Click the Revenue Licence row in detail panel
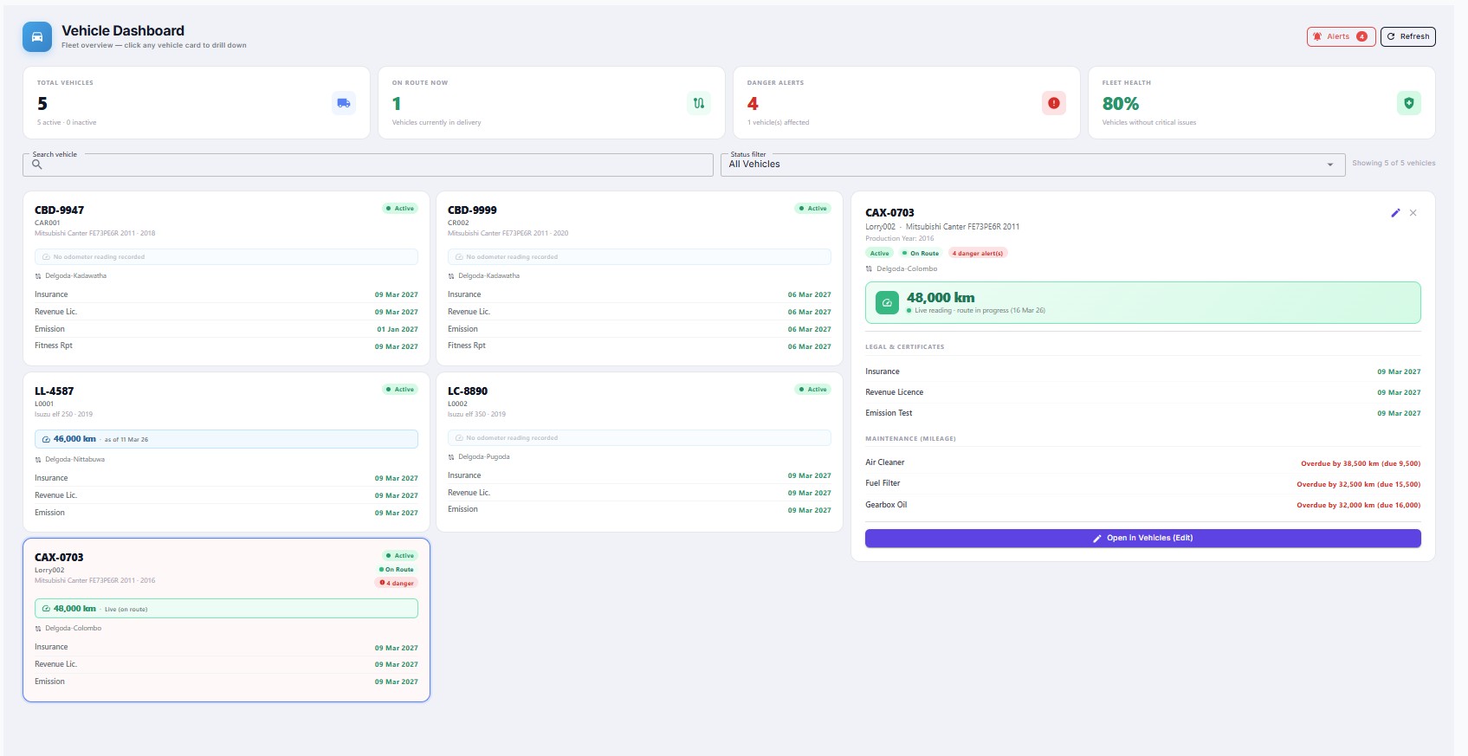Image resolution: width=1468 pixels, height=756 pixels. 1143,392
